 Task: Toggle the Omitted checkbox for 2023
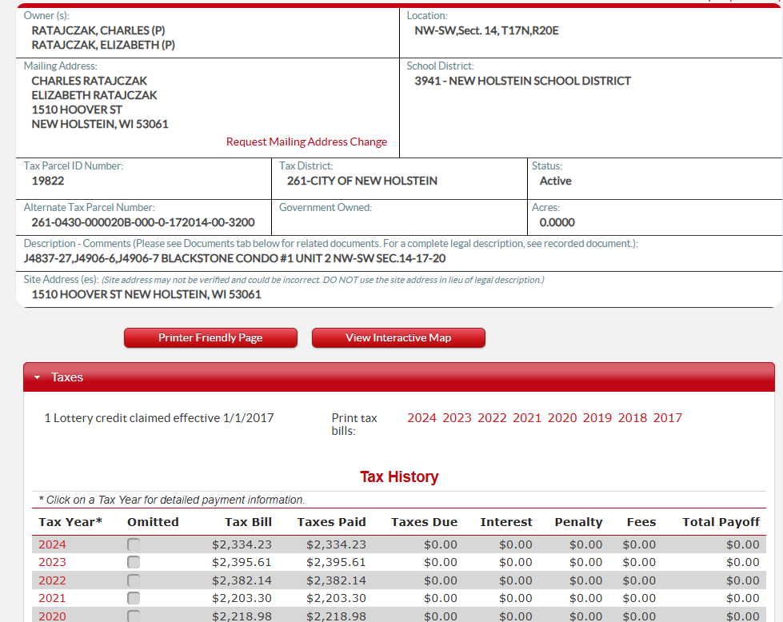click(x=134, y=562)
